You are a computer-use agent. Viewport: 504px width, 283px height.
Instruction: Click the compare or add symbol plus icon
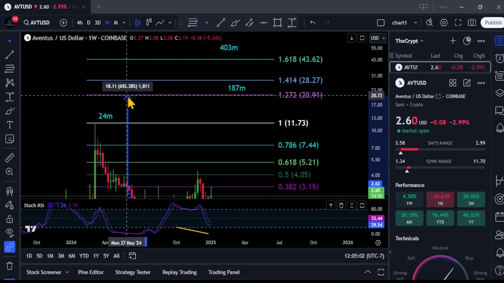click(x=63, y=22)
